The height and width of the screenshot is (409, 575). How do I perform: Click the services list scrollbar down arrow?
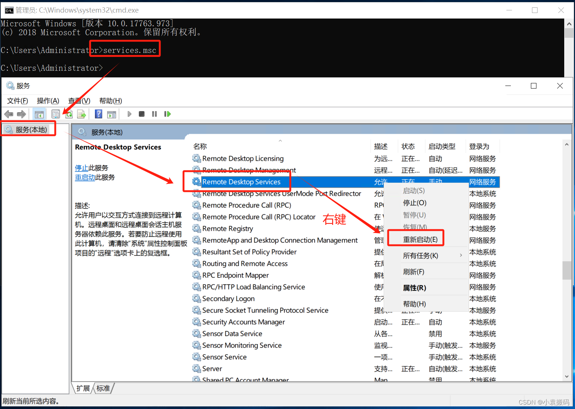coord(567,376)
